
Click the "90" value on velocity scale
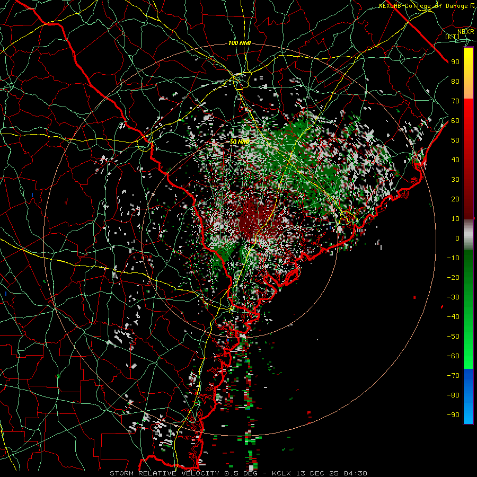tap(455, 62)
